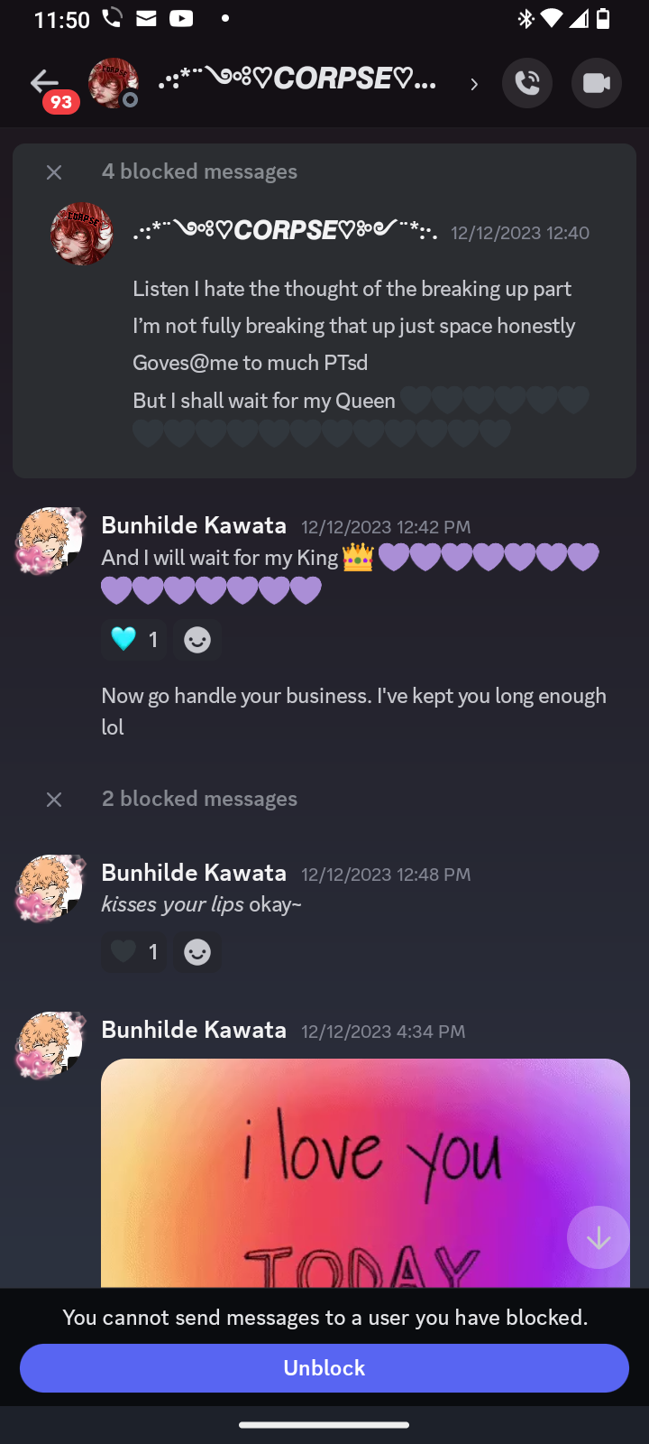Jump to latest messages arrow button
Screen dimensions: 649x1444
pyautogui.click(x=599, y=1237)
